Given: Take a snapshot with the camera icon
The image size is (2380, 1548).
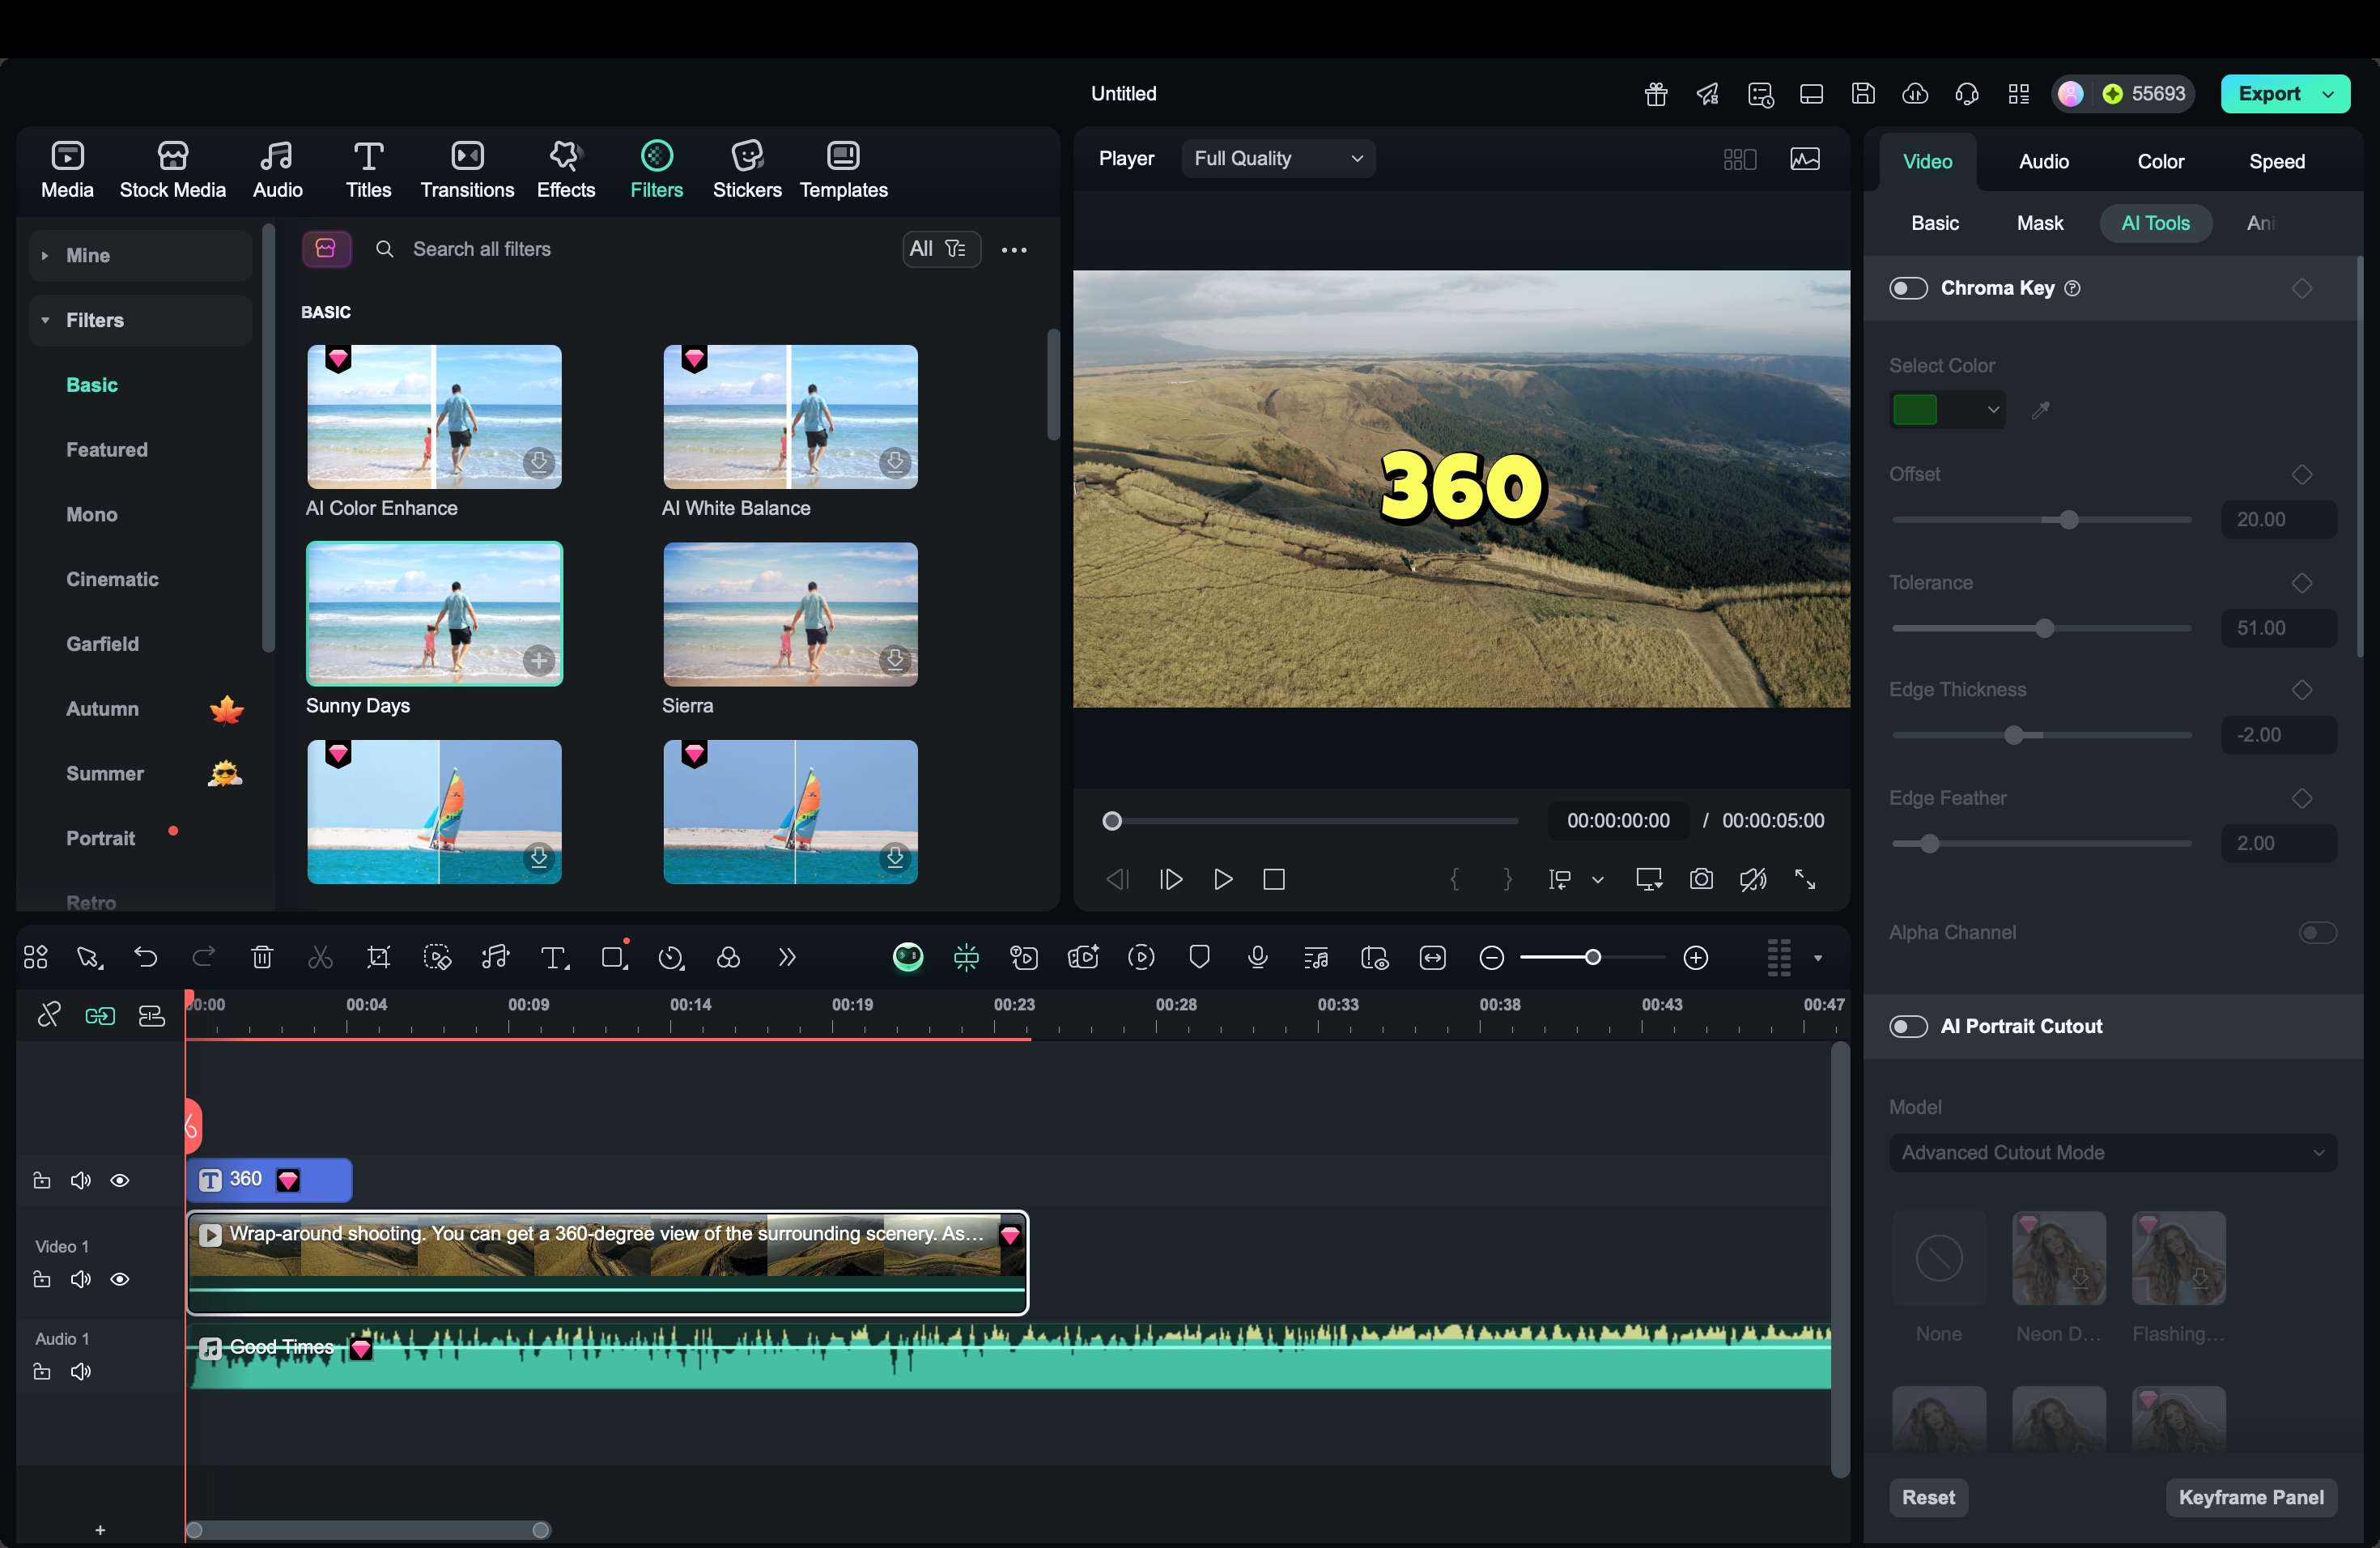Looking at the screenshot, I should click(x=1701, y=879).
